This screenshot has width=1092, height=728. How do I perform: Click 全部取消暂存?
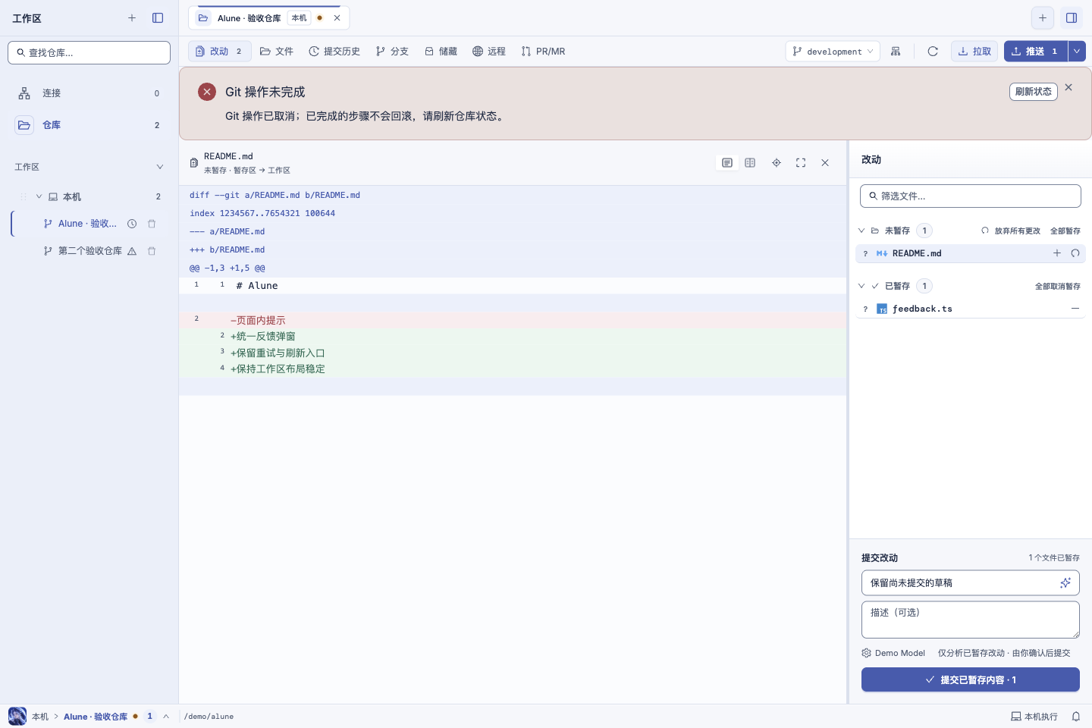(x=1058, y=286)
